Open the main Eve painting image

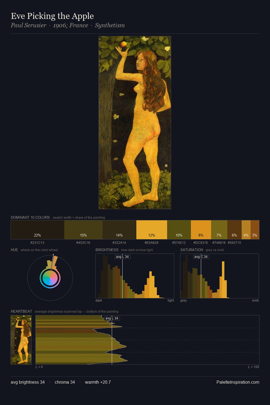(135, 123)
